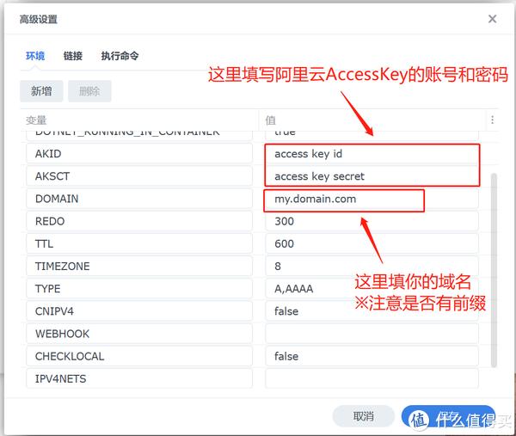
Task: Open the table column options kebab menu
Action: pyautogui.click(x=492, y=120)
